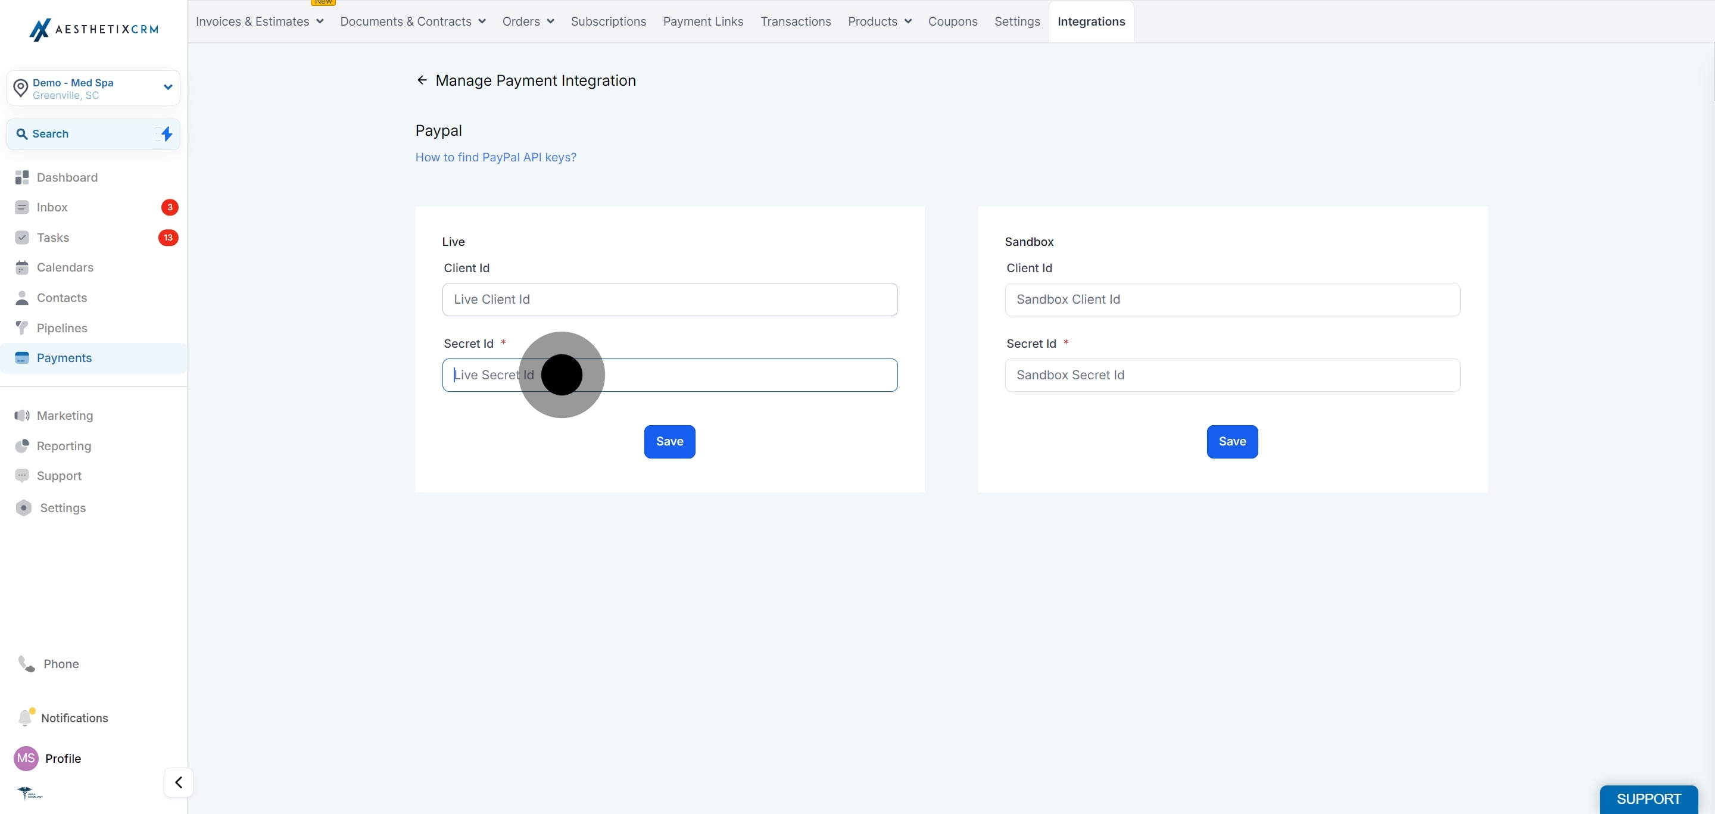Expand the Products dropdown menu

pyautogui.click(x=880, y=21)
